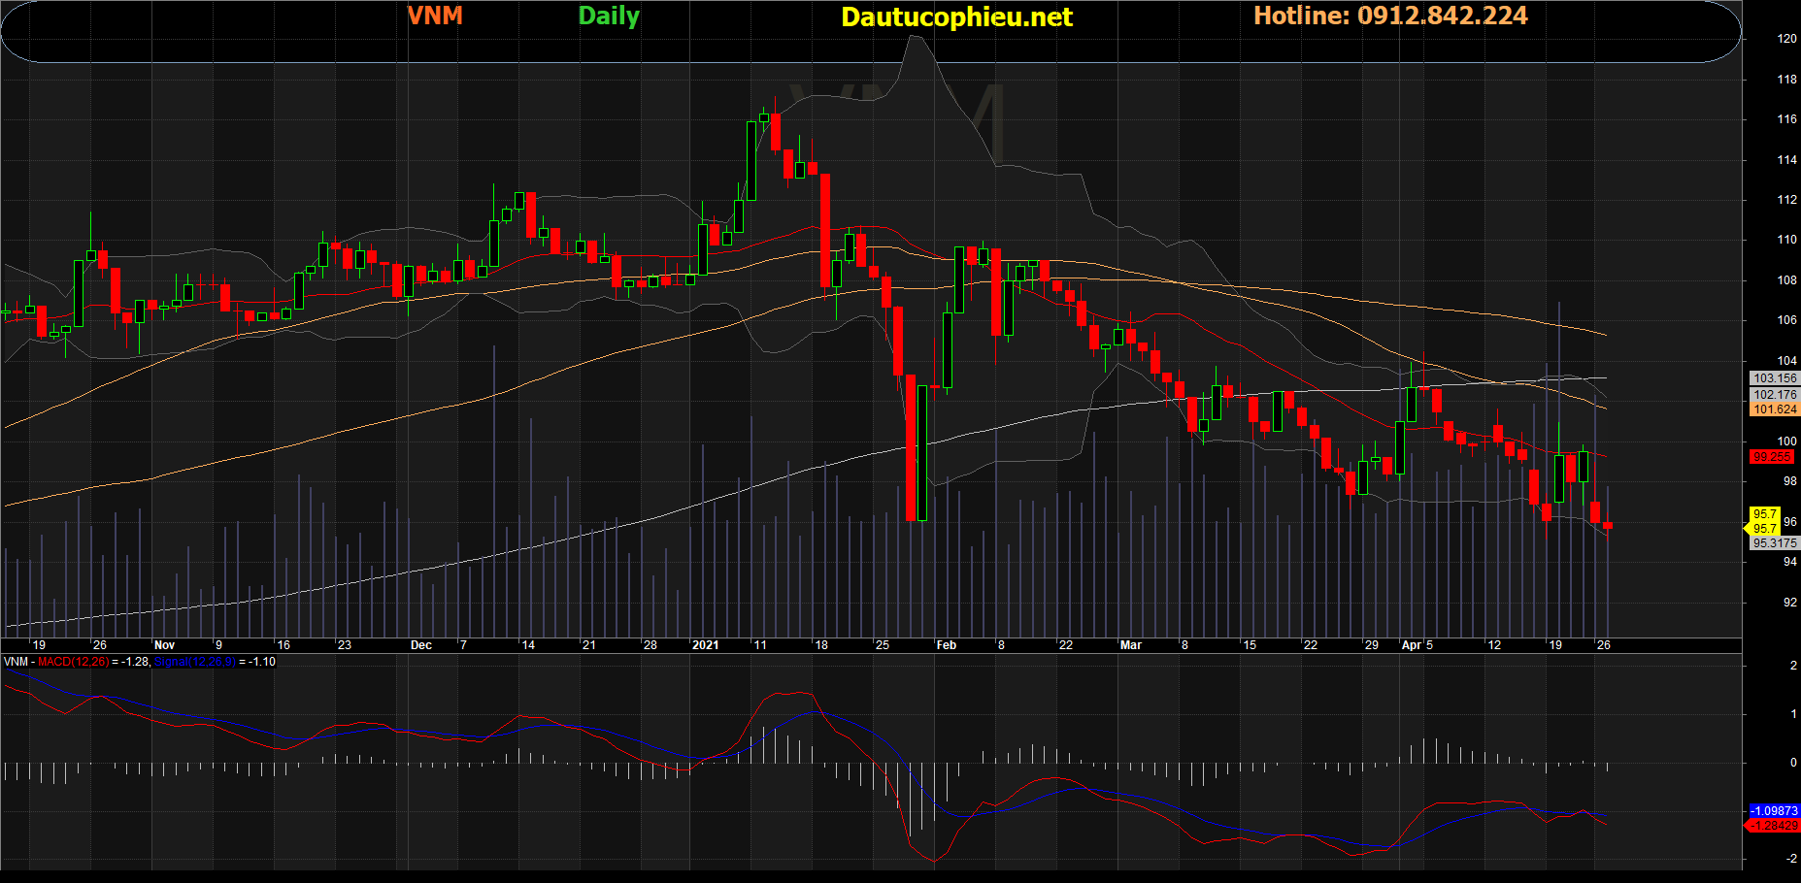
Task: Click date label 7 in December
Action: click(x=463, y=645)
